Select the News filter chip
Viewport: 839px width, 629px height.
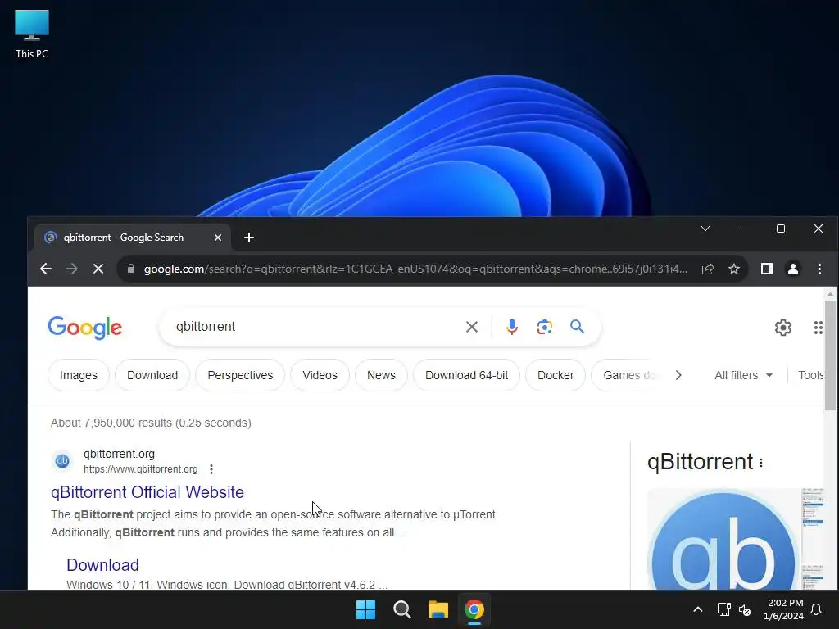tap(381, 375)
